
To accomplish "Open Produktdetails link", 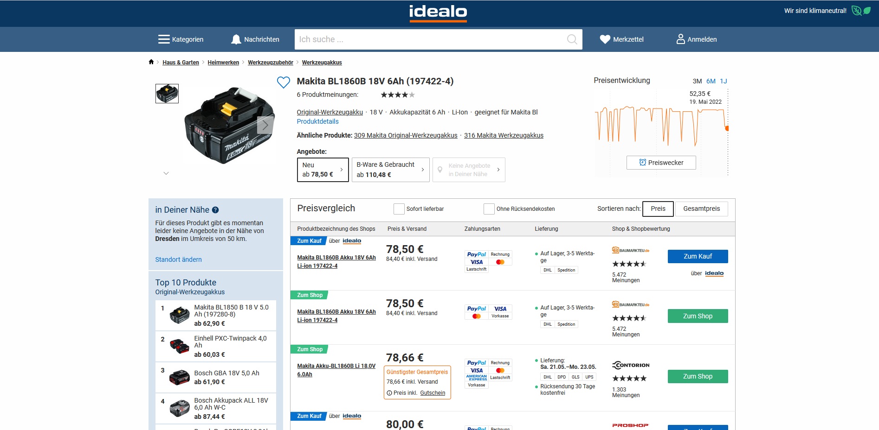I will (317, 121).
